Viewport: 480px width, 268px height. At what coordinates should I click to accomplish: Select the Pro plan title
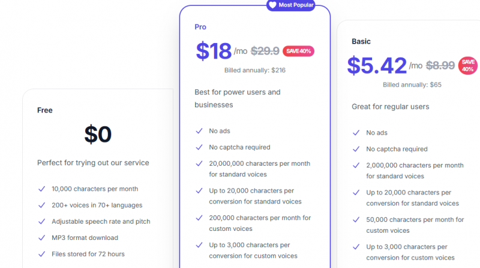point(200,27)
